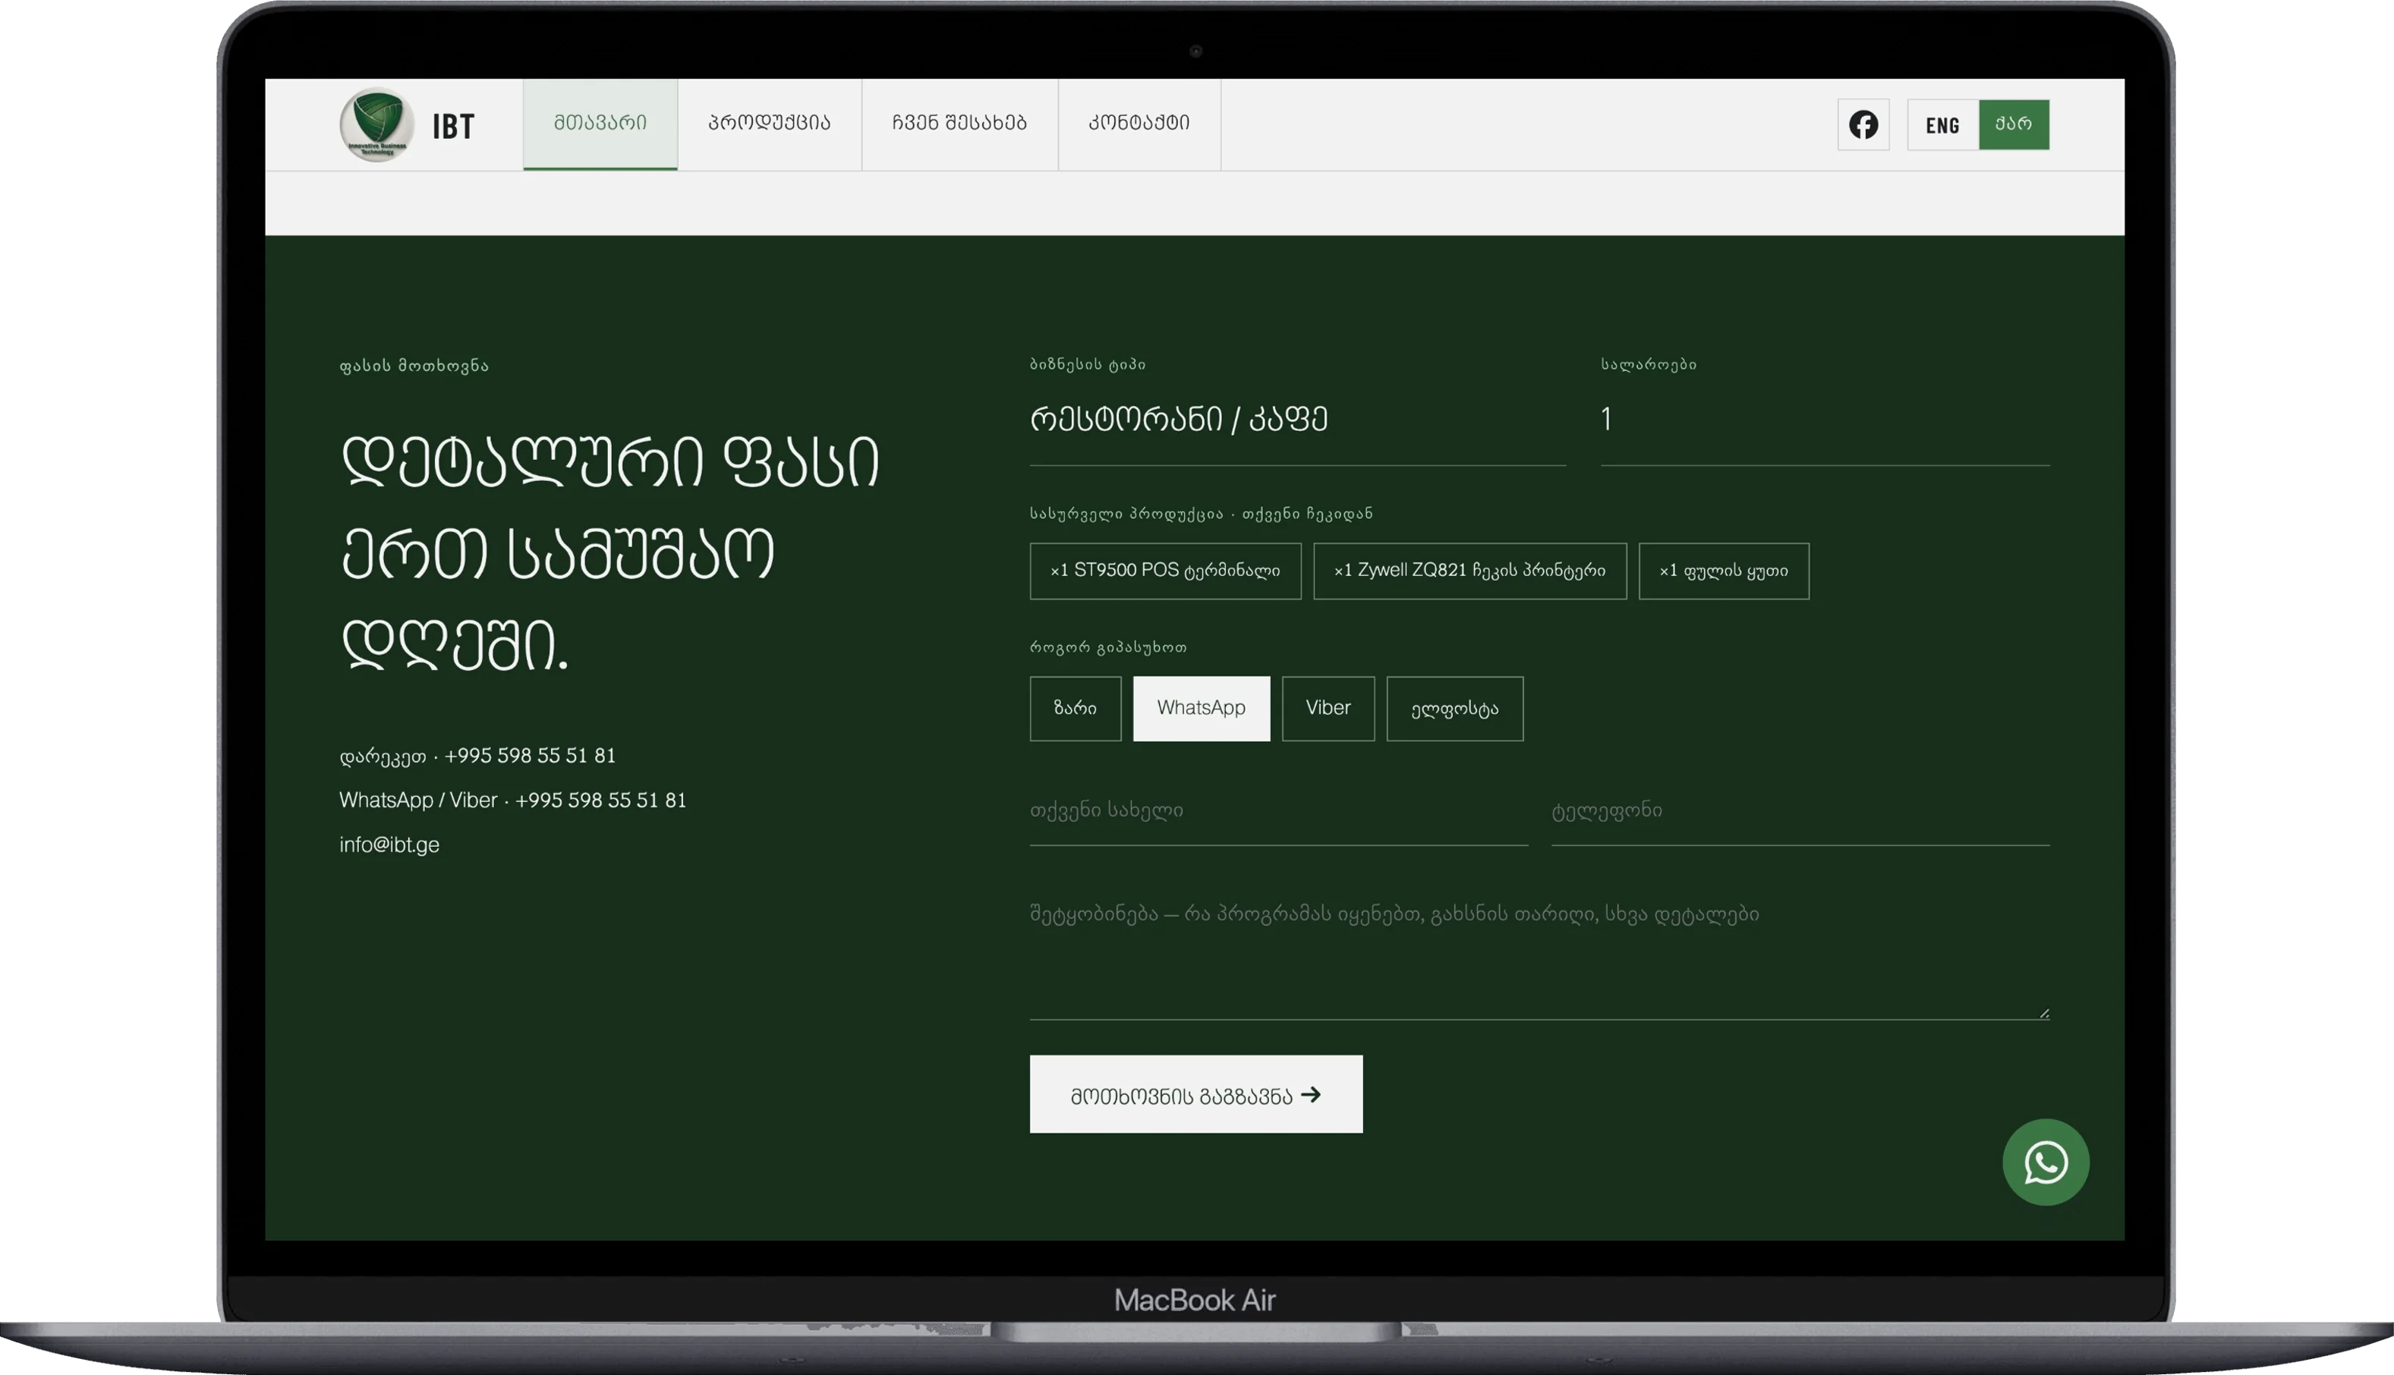Call the დარეკეთ +995 598 55 51 81 link

click(x=477, y=757)
